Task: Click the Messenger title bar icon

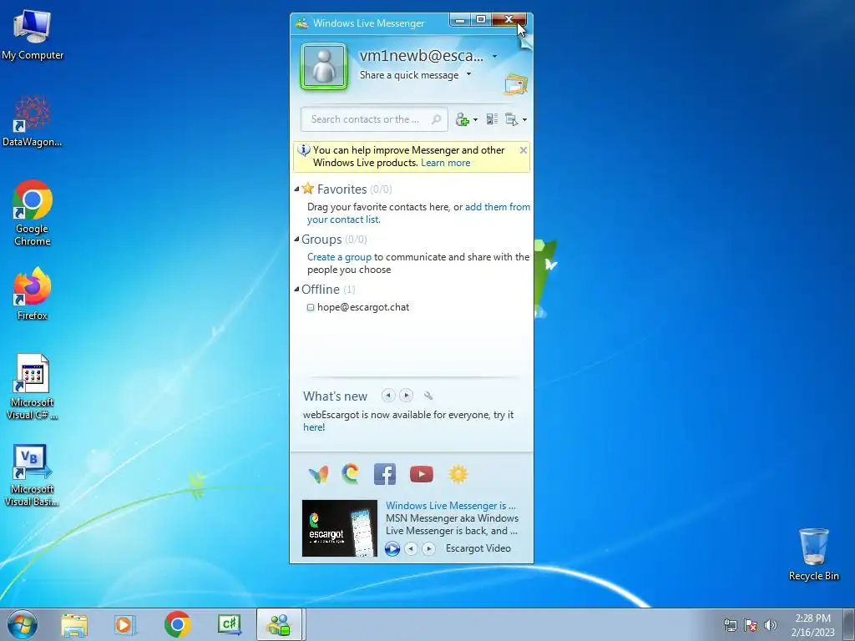Action: pyautogui.click(x=301, y=23)
